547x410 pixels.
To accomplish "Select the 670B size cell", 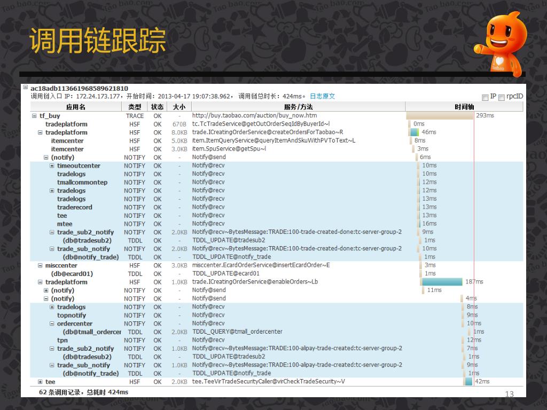I will click(179, 124).
